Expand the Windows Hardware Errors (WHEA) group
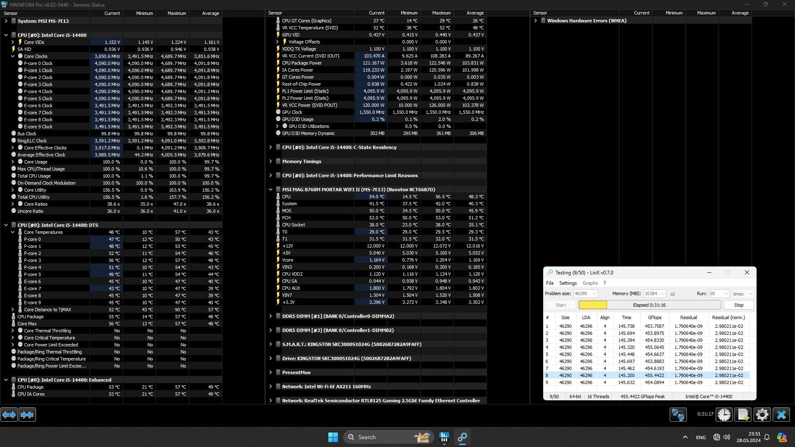 535,21
